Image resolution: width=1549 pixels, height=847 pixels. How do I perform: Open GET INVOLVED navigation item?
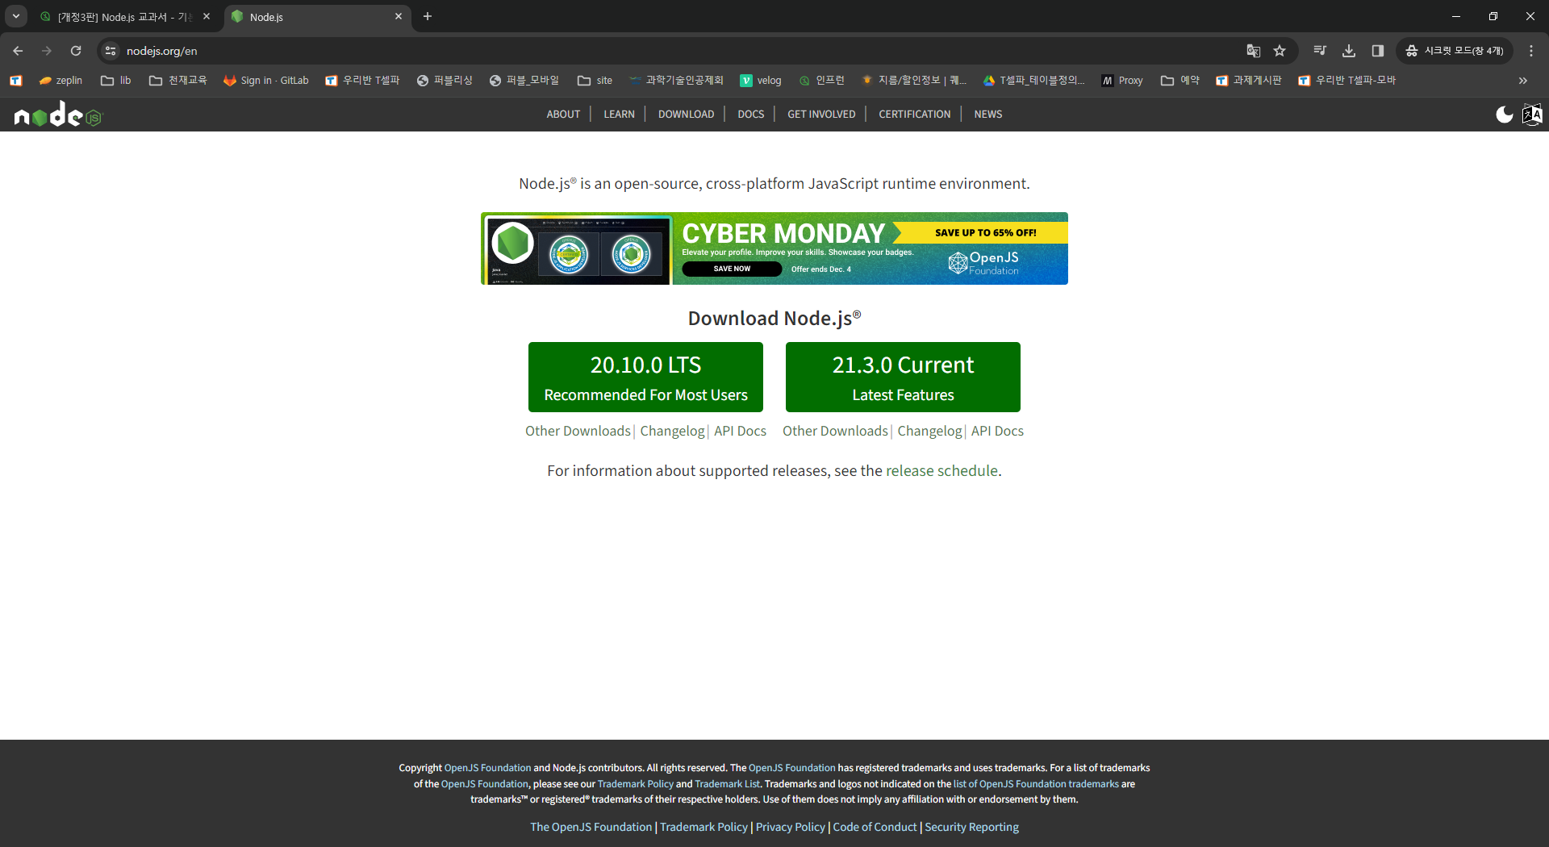tap(821, 115)
